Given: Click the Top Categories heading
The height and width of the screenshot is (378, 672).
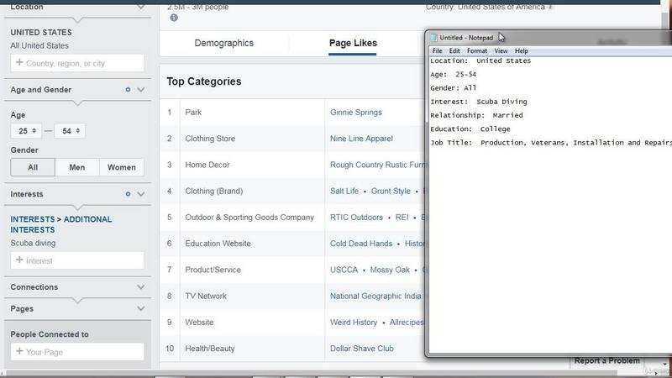Looking at the screenshot, I should (204, 81).
